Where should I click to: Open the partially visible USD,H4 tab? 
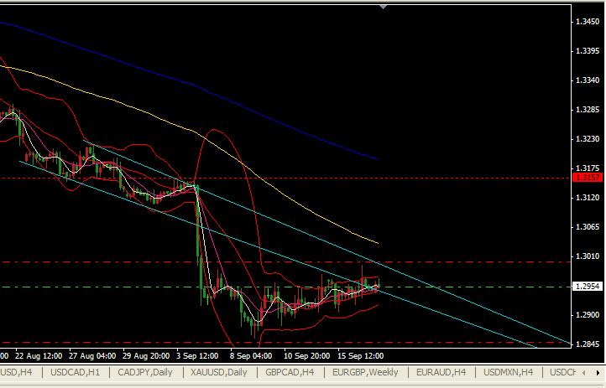pyautogui.click(x=16, y=372)
